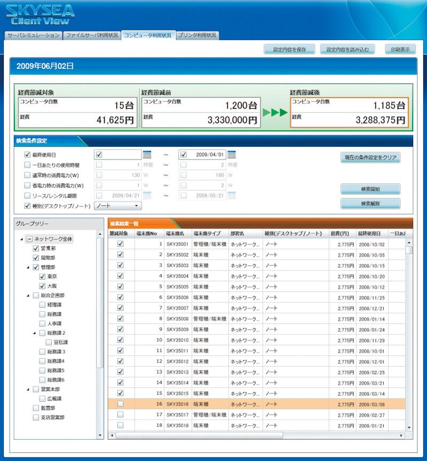Start search with 検索開始 button

[370, 189]
